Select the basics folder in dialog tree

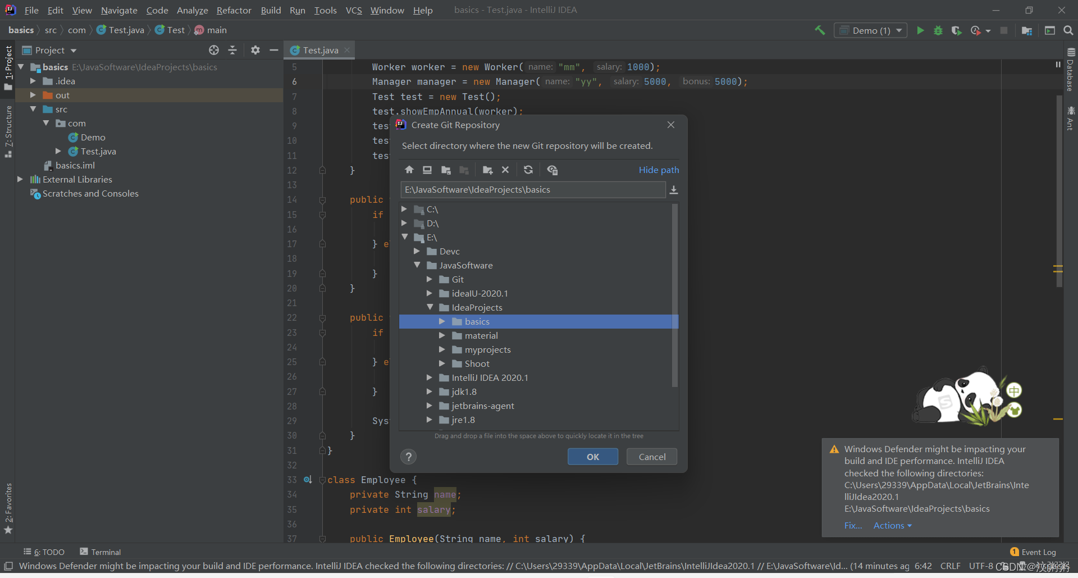(538, 321)
